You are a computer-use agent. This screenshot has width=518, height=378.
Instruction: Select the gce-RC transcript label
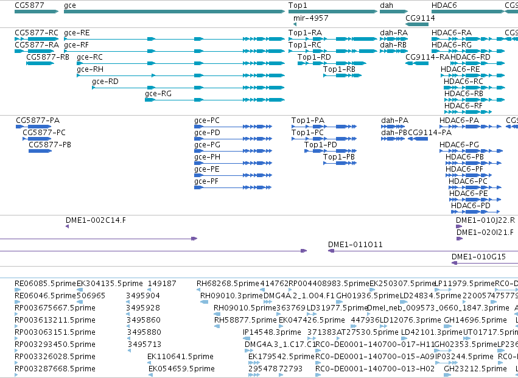coord(89,57)
